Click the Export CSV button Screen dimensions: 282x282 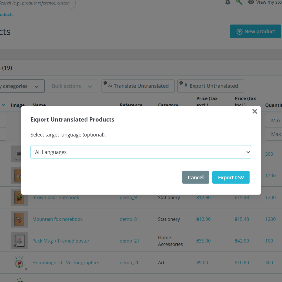tap(231, 177)
